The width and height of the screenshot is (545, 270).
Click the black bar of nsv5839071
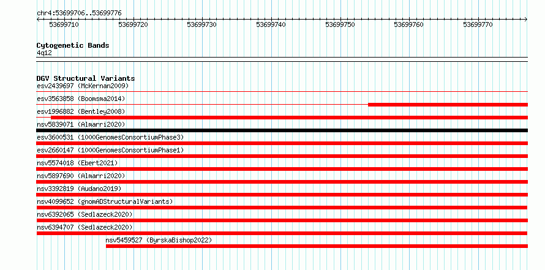[x=282, y=130]
